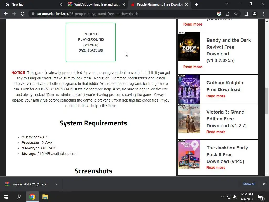Open Victoria 3 Grand Edition title
This screenshot has height=202, width=269.
tap(226, 119)
